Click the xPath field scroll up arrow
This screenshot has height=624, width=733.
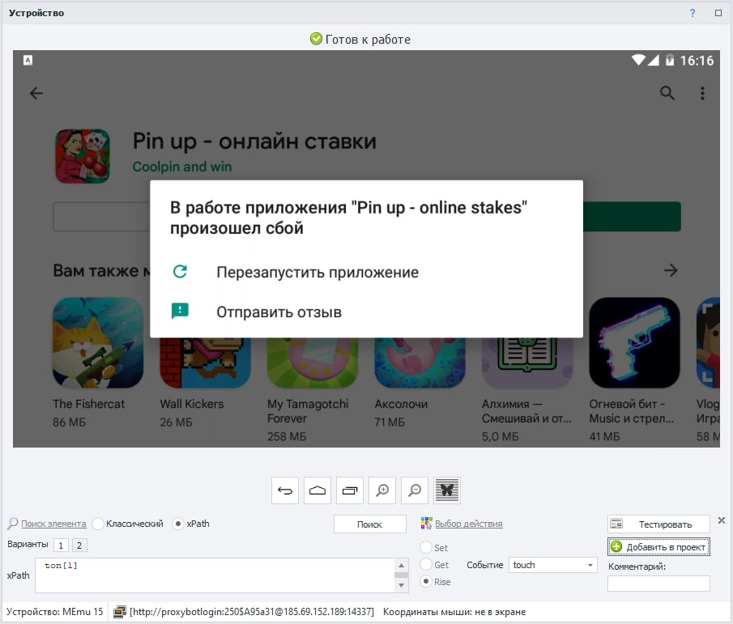click(401, 565)
